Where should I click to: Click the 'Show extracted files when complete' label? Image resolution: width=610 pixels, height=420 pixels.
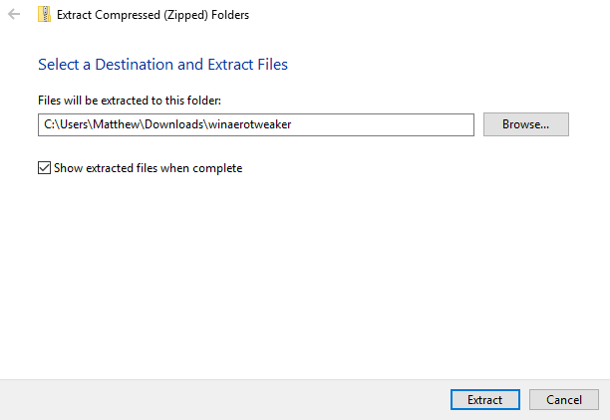(147, 168)
